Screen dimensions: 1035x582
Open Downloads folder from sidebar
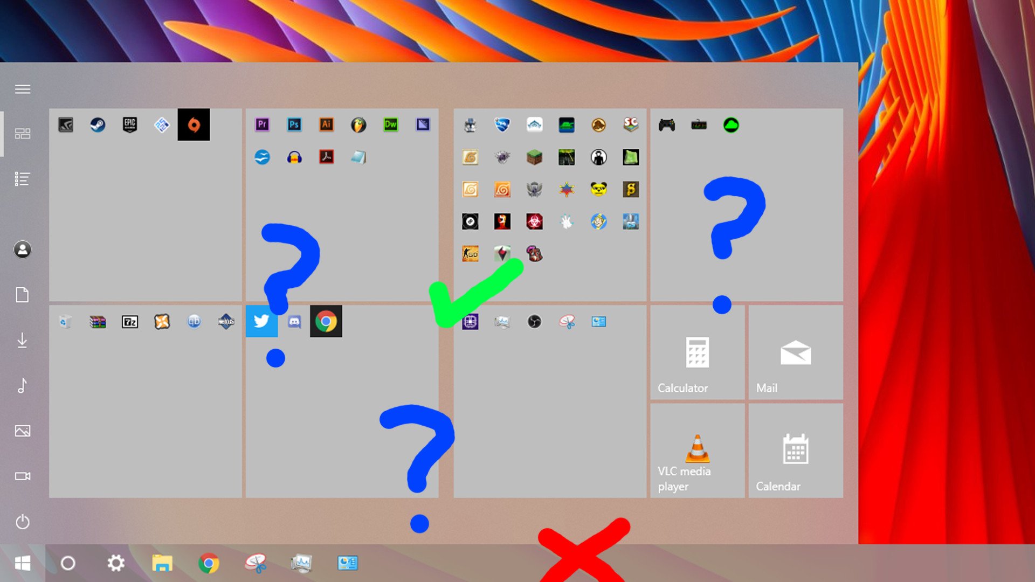[x=23, y=341]
